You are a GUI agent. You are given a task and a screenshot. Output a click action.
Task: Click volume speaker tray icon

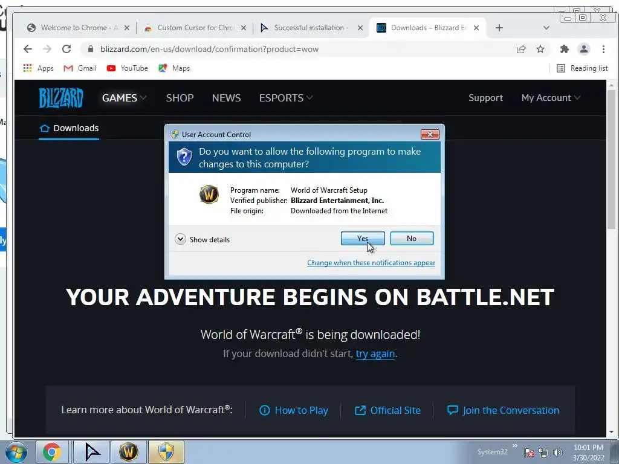(x=558, y=453)
